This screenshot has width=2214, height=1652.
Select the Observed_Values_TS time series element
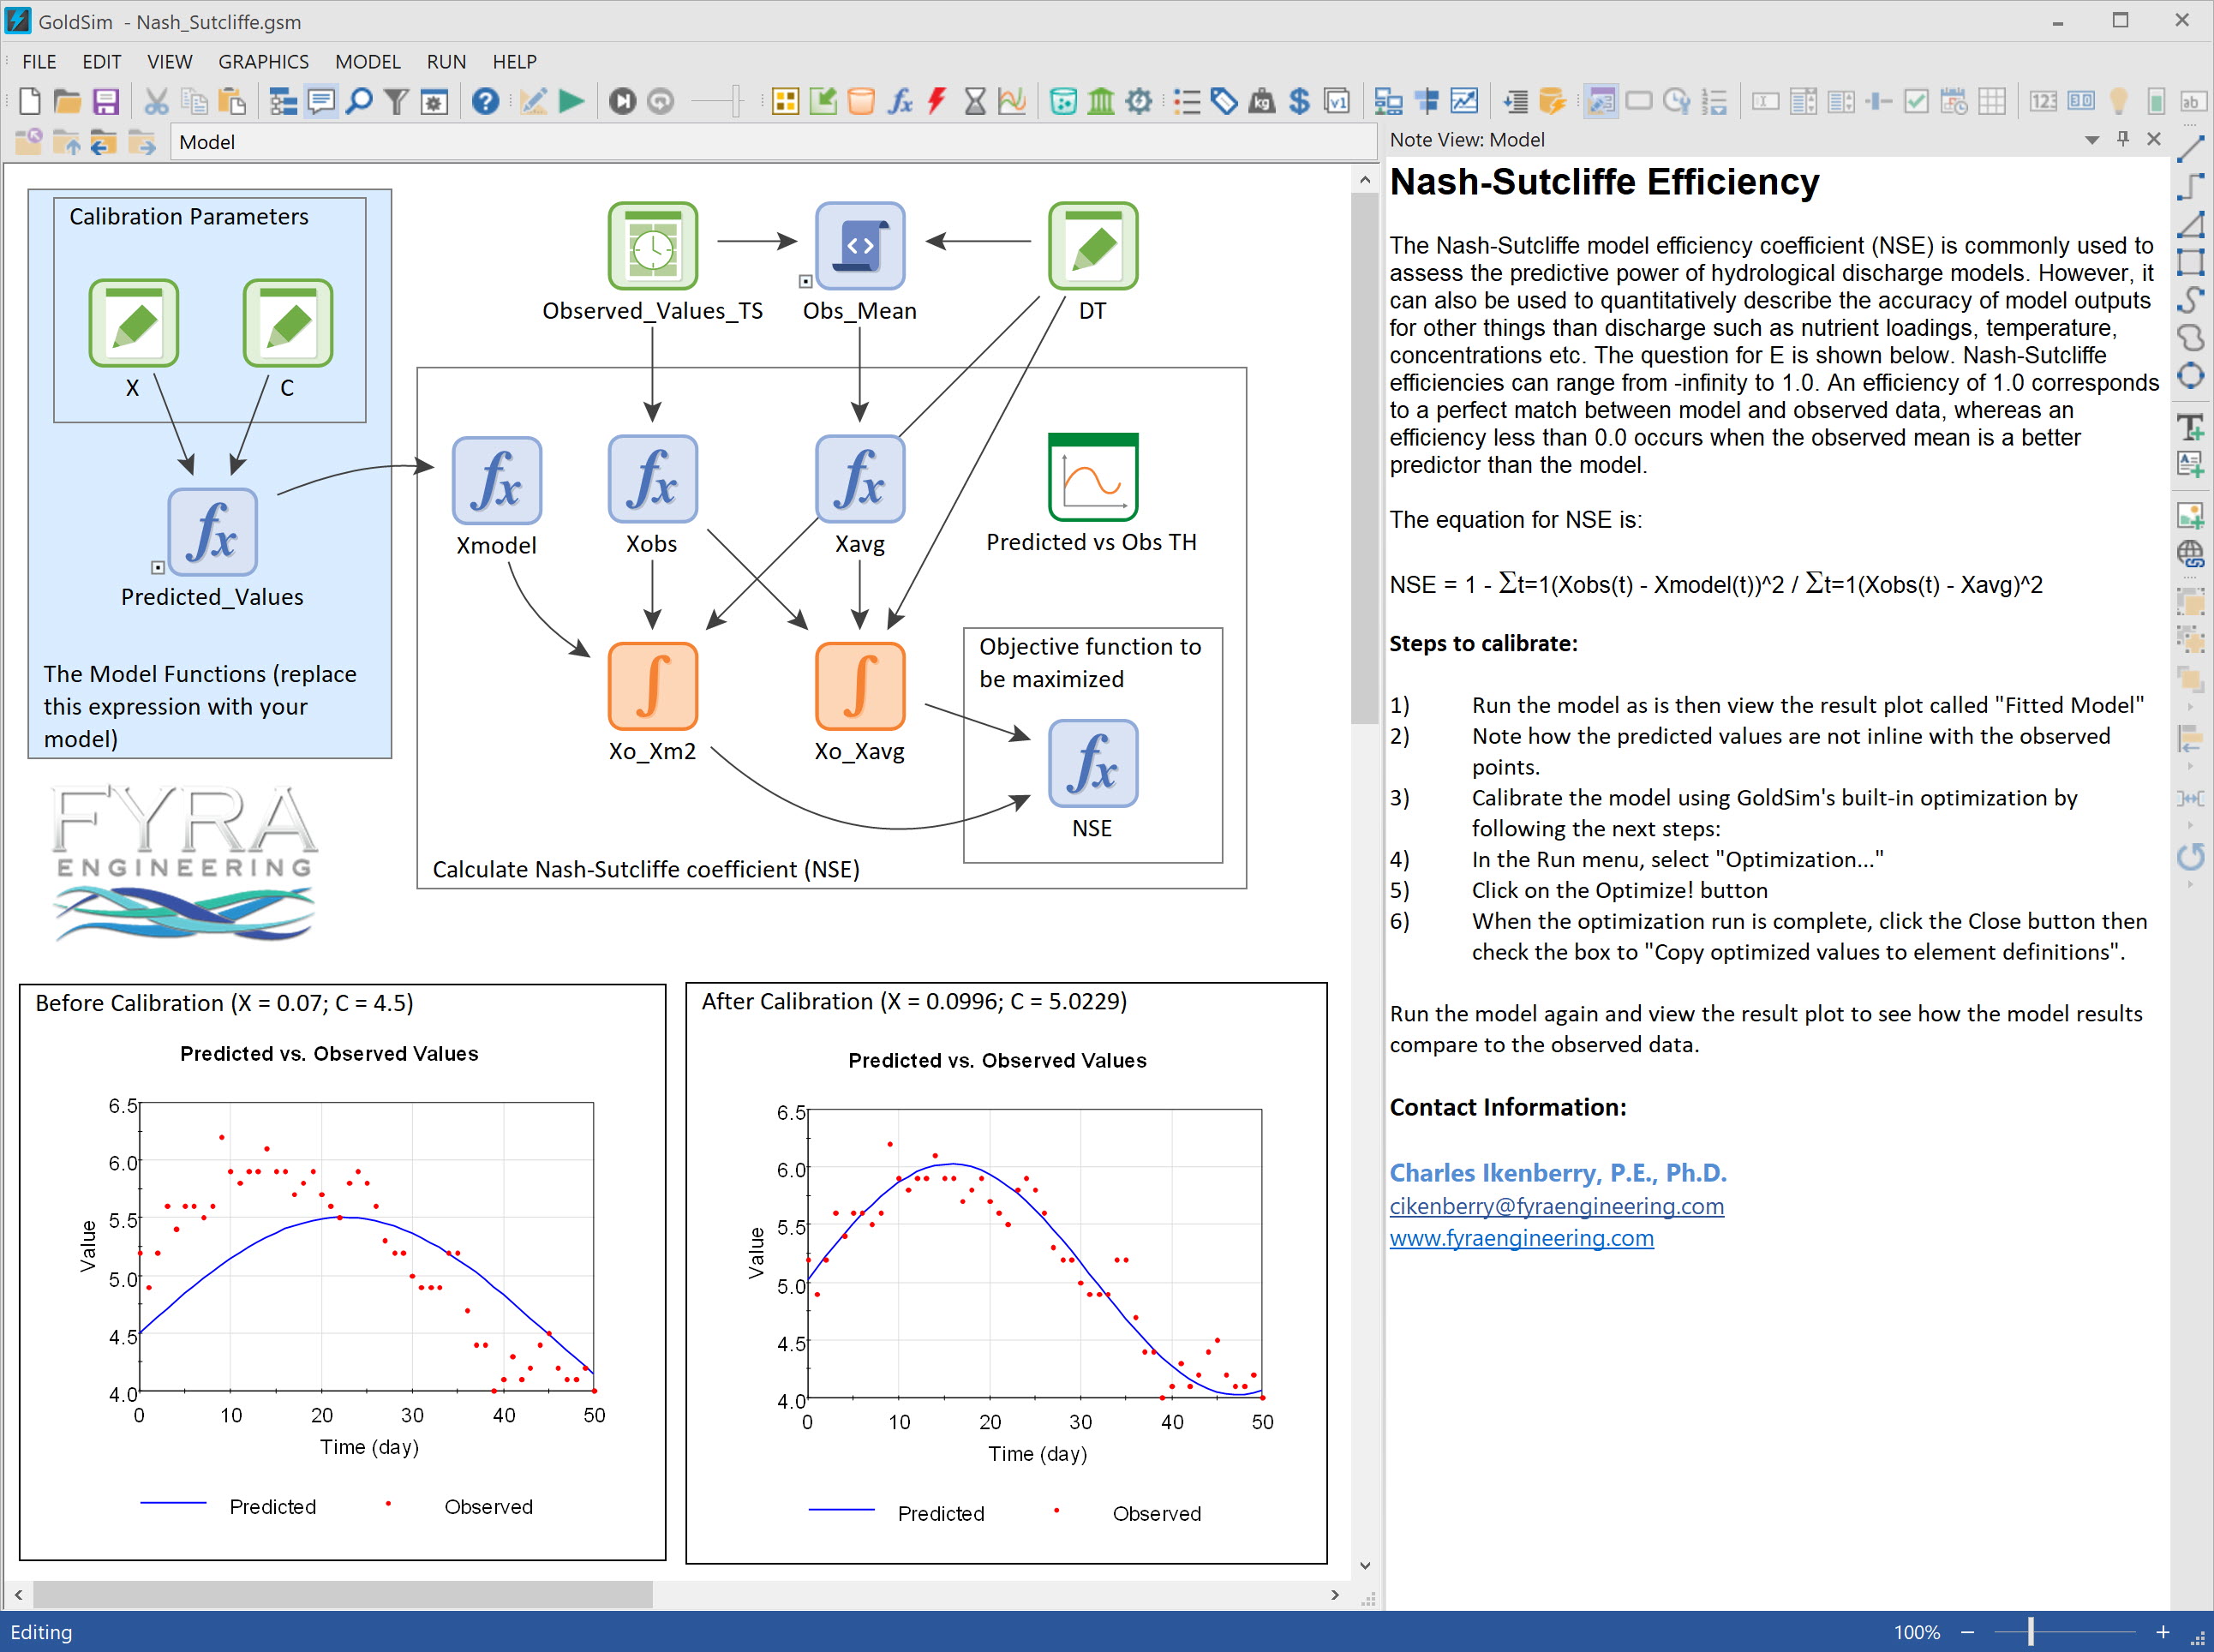coord(652,246)
